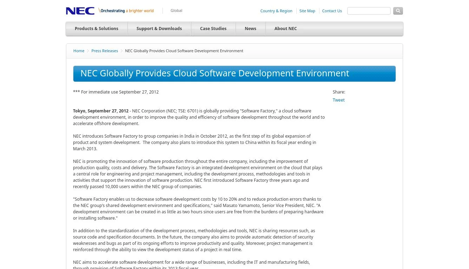
Task: Open the Country & Region link
Action: pyautogui.click(x=276, y=11)
